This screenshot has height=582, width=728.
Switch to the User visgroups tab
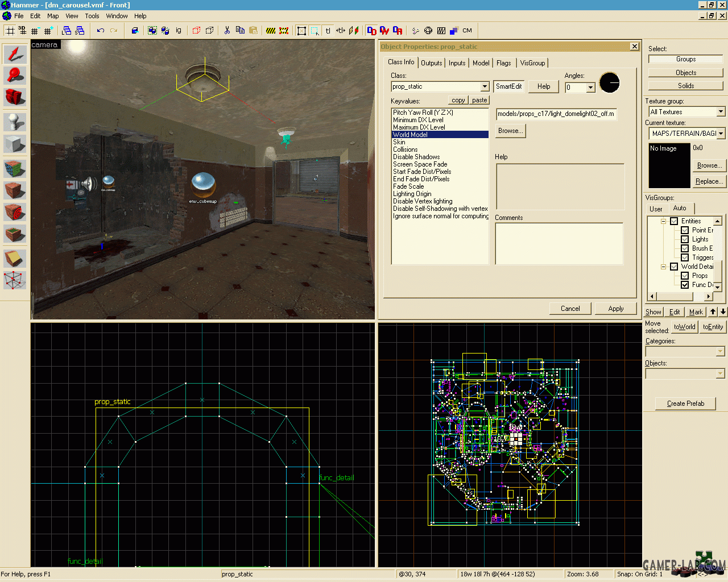656,209
